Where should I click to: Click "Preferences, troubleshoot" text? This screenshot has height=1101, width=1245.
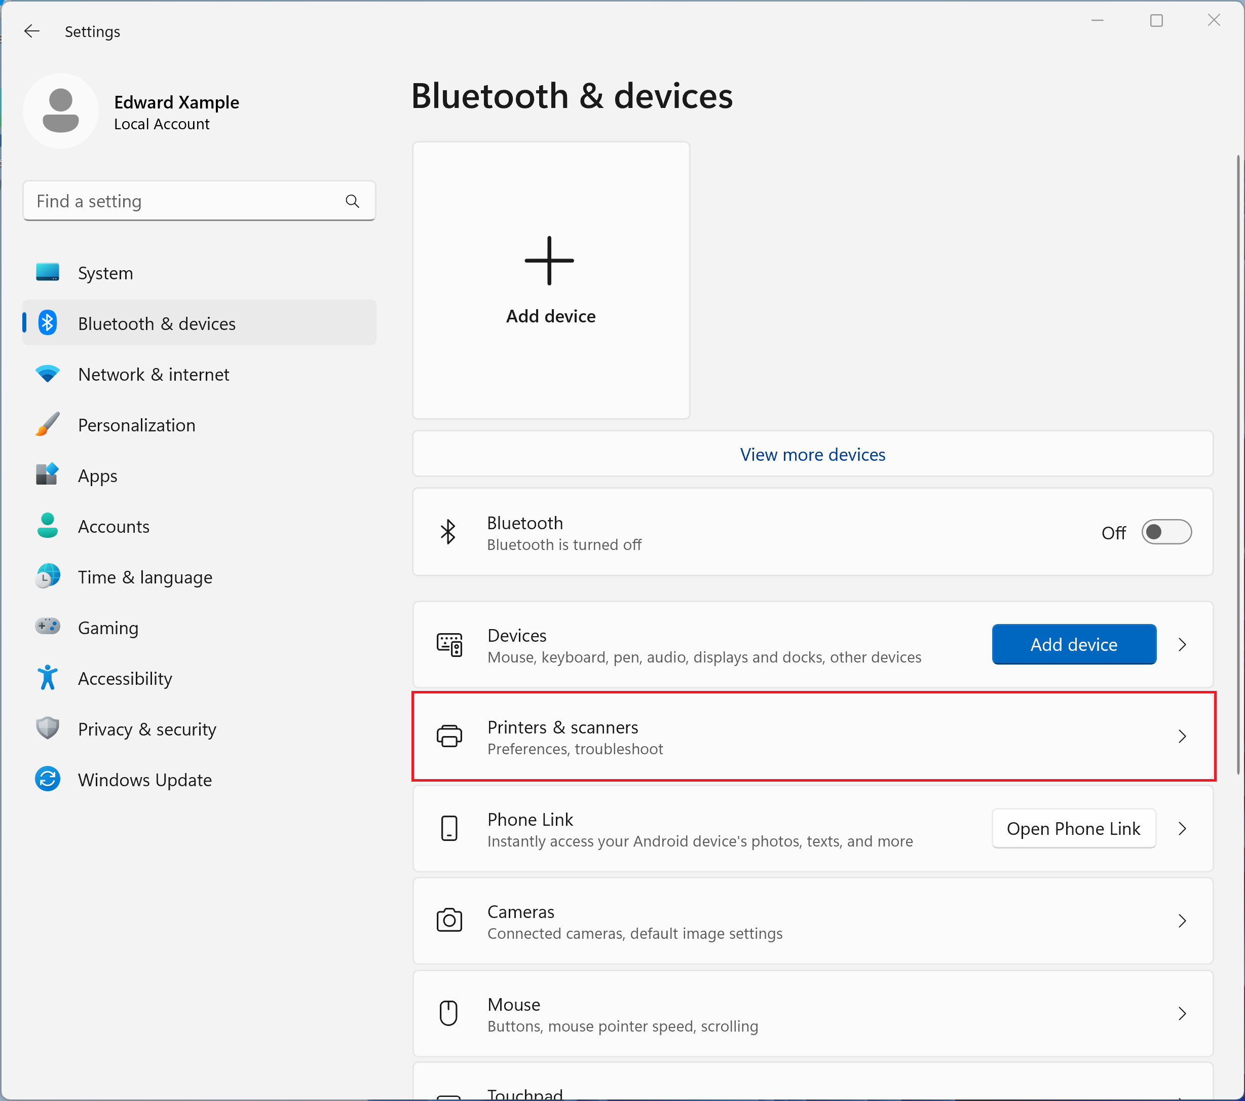575,748
